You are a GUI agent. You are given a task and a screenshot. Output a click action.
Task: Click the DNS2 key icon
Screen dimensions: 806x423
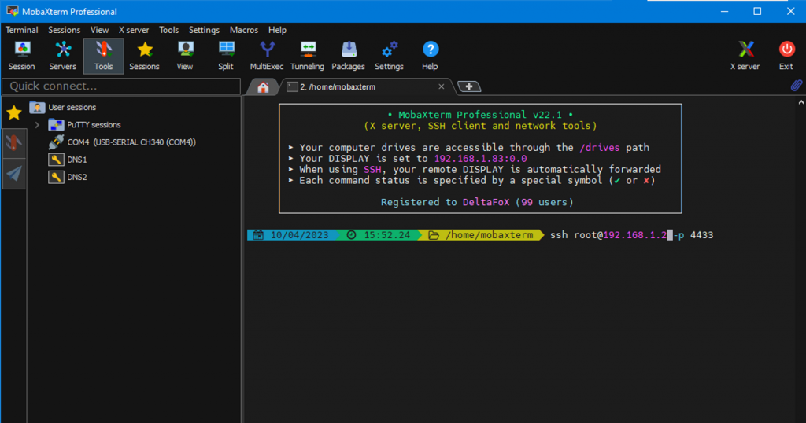pos(56,177)
